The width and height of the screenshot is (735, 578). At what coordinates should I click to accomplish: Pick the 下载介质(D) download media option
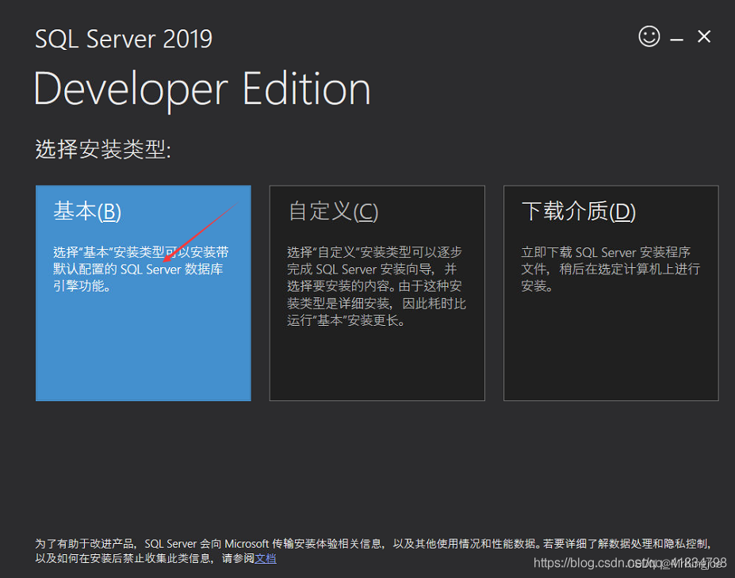pyautogui.click(x=611, y=293)
